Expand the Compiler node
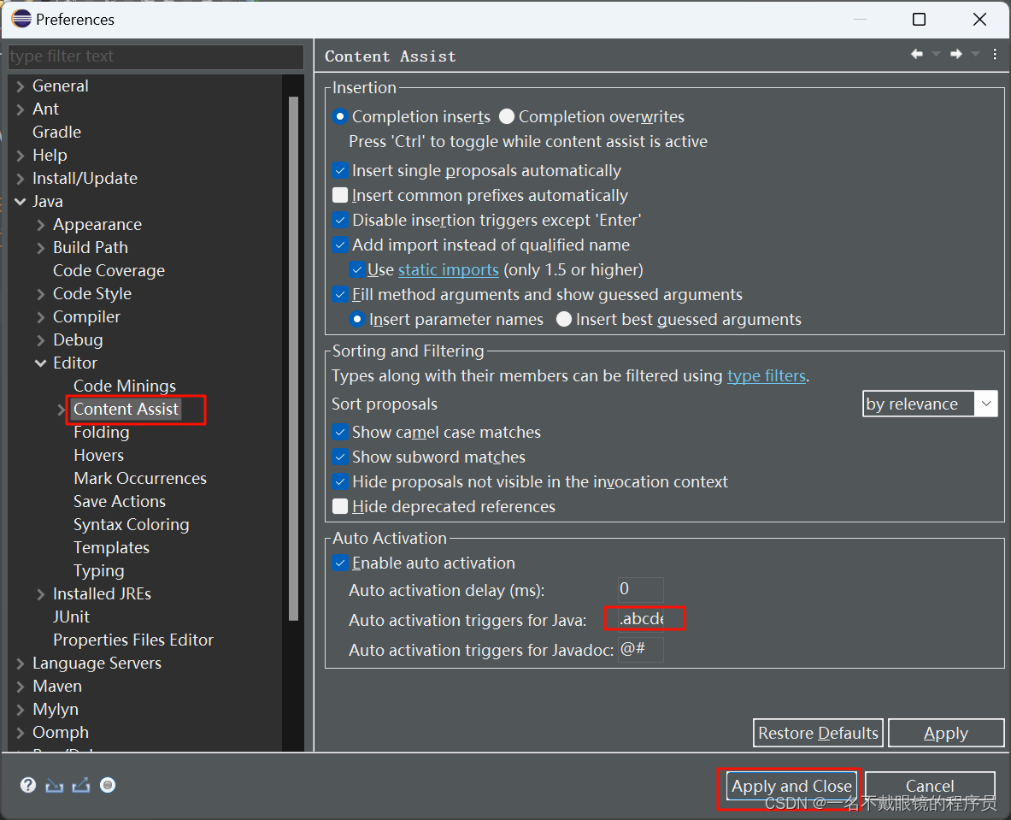 click(41, 317)
